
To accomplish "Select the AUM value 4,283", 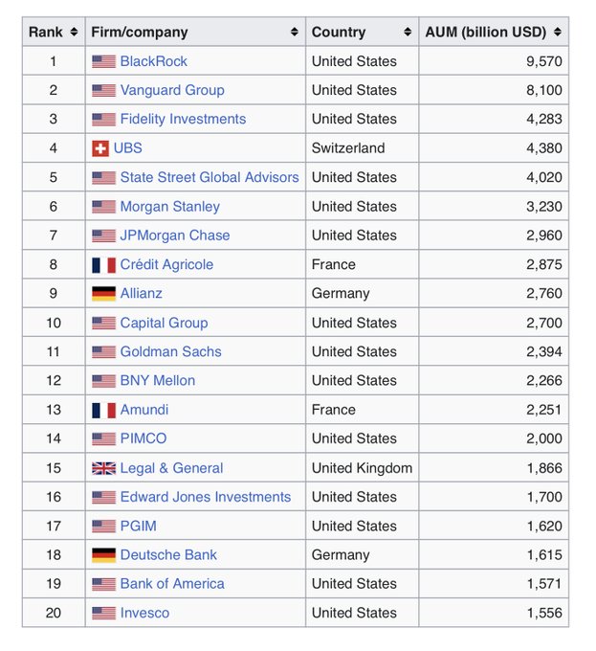I will point(543,119).
